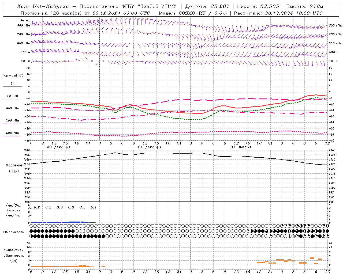This screenshot has height=274, width=343.
Task: Click the Рассчитано: 30.12.2024 10:39 UTC text
Action: coord(278,13)
